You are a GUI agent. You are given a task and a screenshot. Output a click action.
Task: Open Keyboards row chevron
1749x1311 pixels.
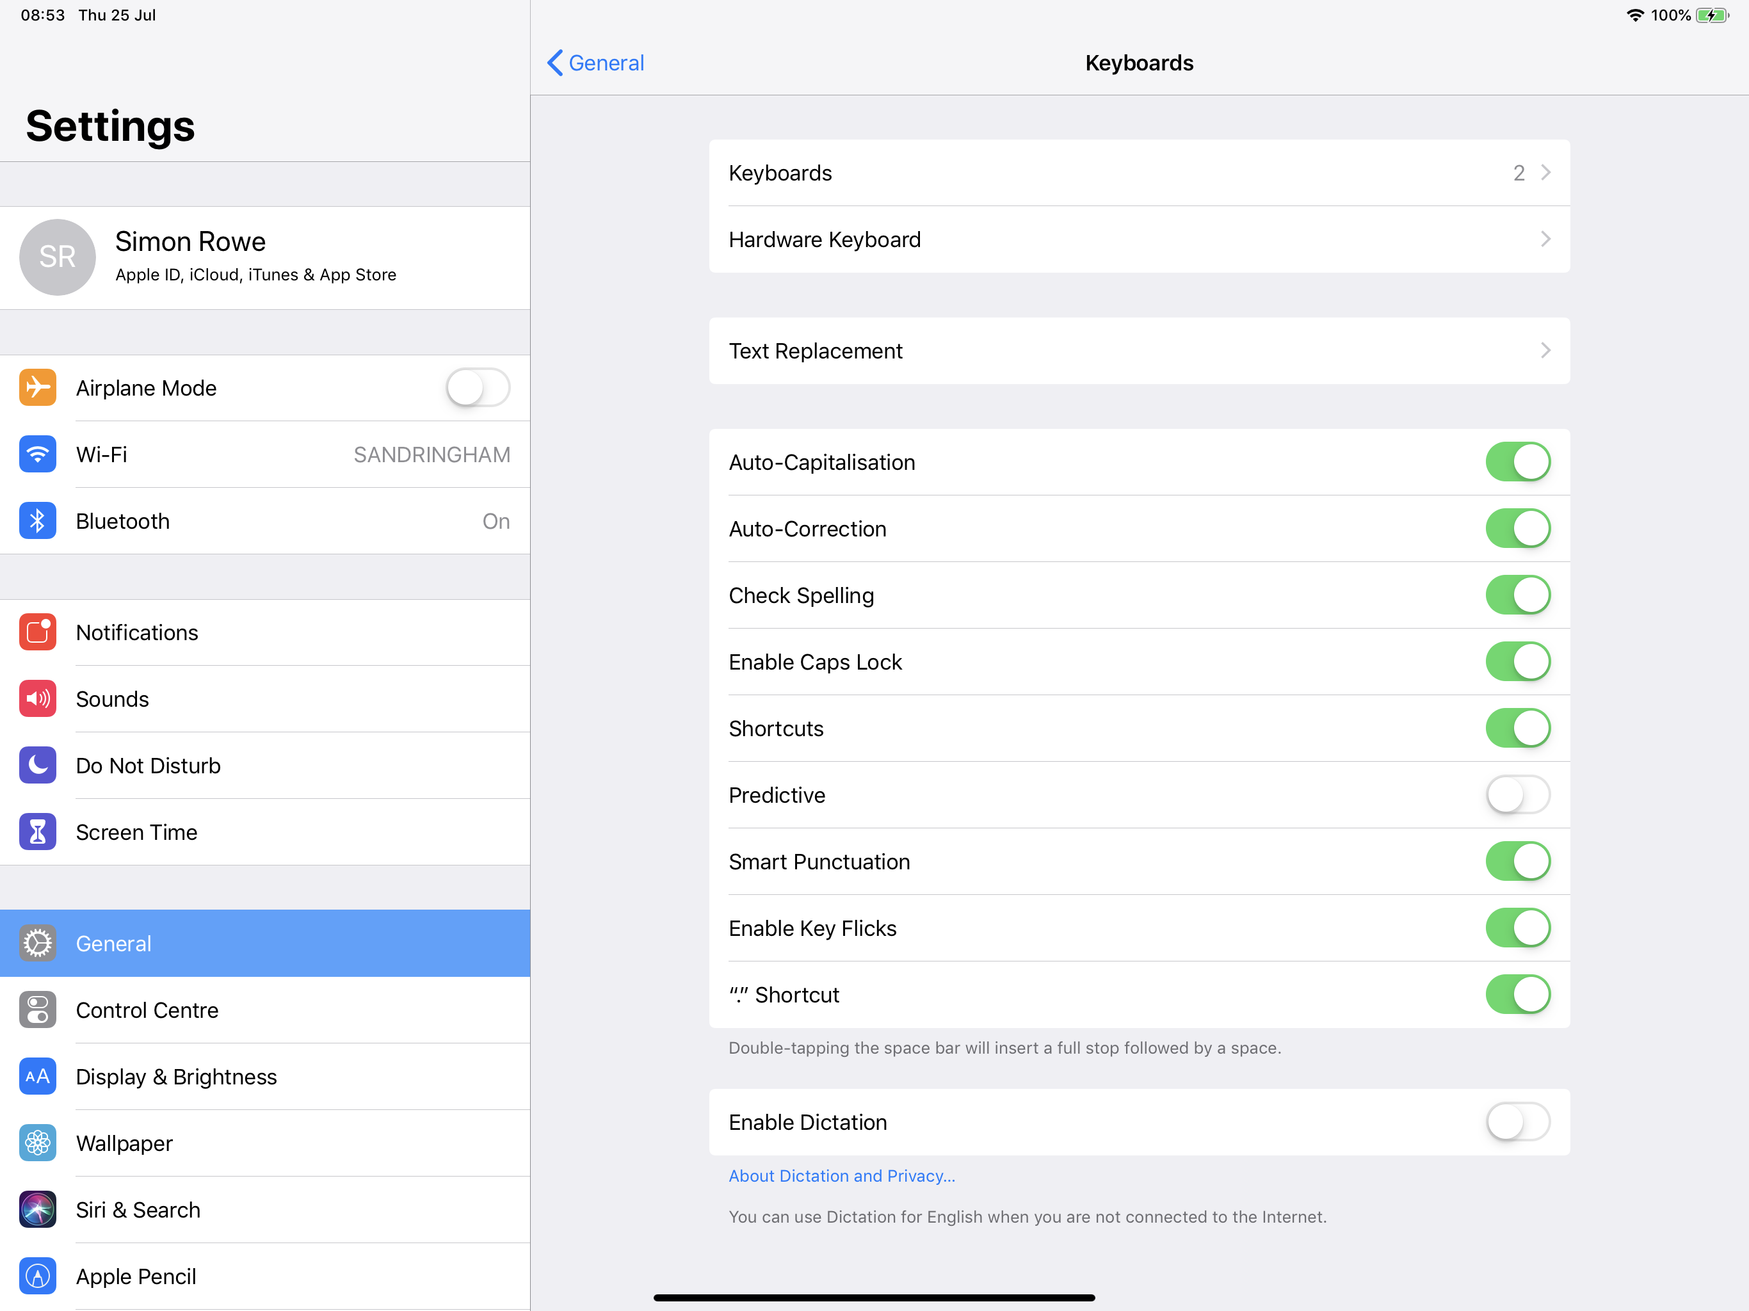coord(1545,172)
